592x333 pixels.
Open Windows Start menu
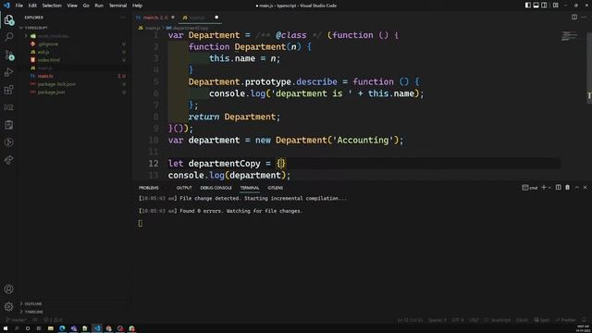(6, 328)
